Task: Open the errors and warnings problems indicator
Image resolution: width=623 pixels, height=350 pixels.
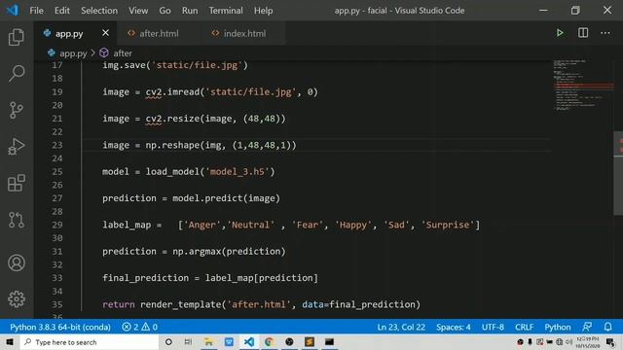Action: (140, 327)
